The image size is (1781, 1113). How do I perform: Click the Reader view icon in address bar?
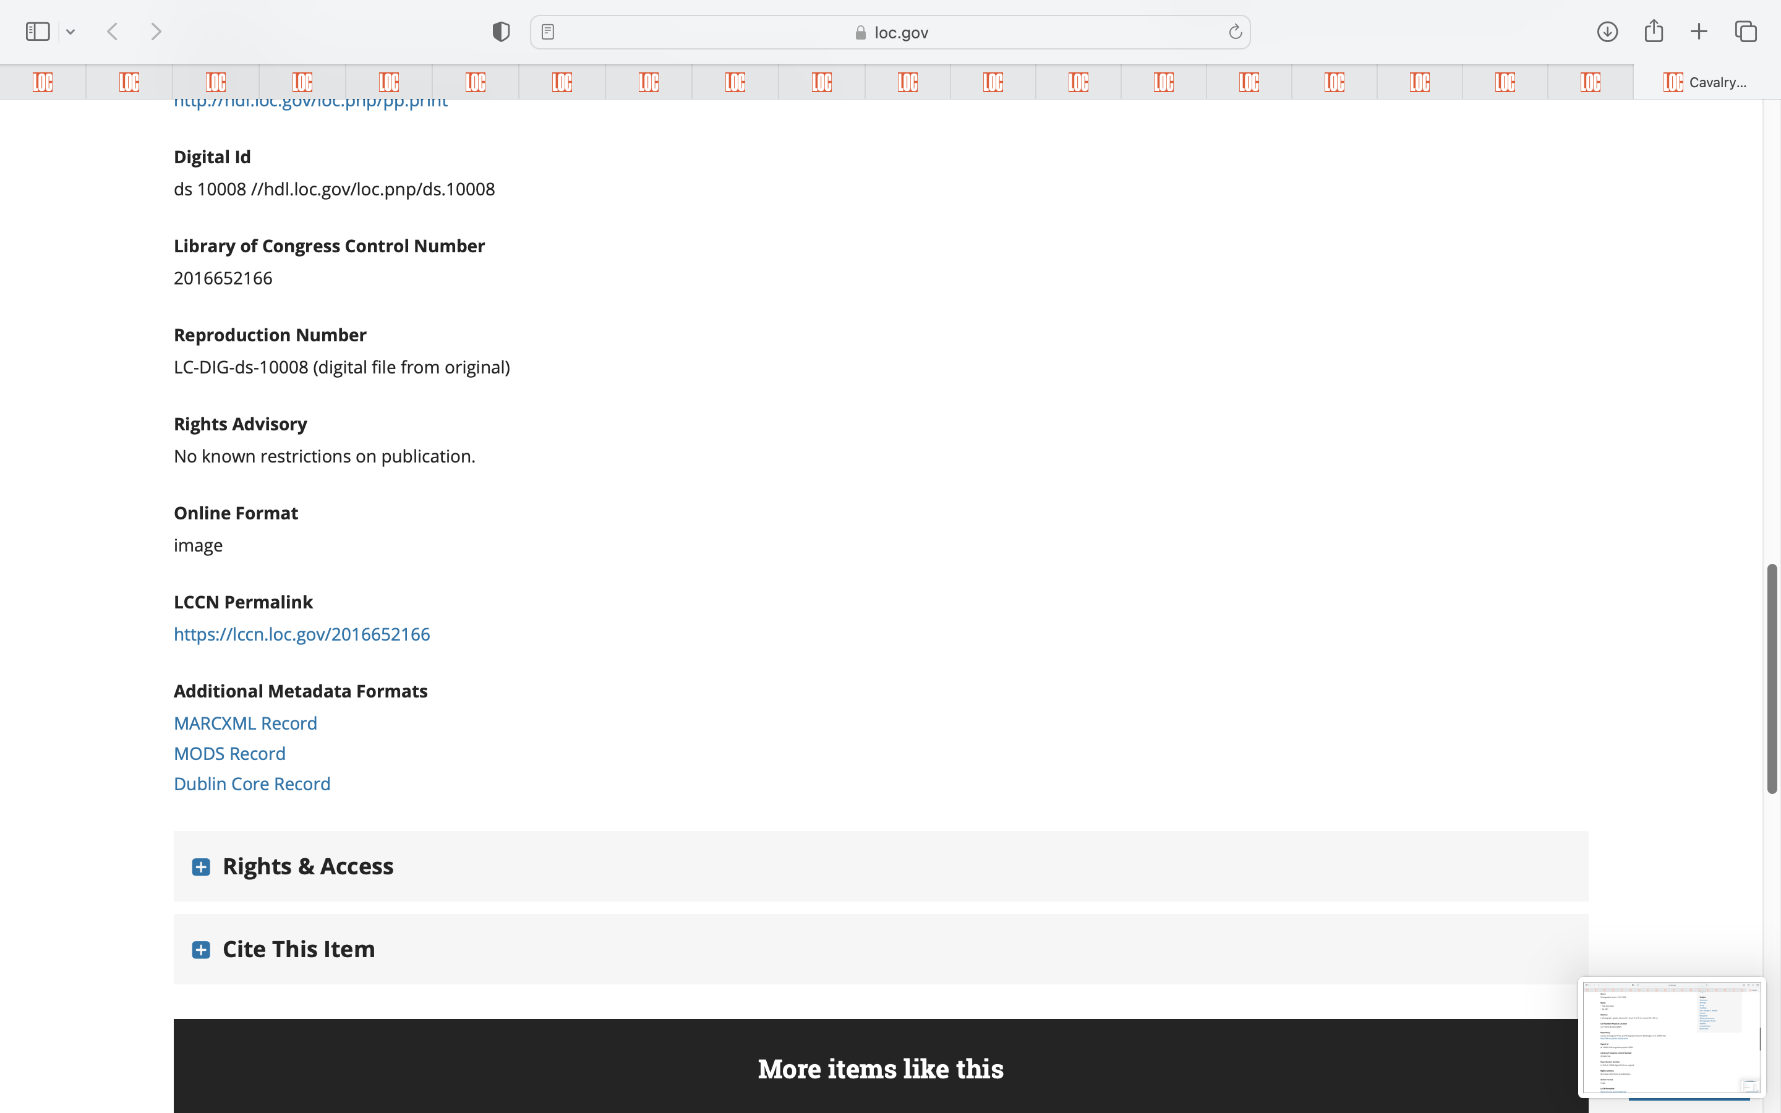547,32
